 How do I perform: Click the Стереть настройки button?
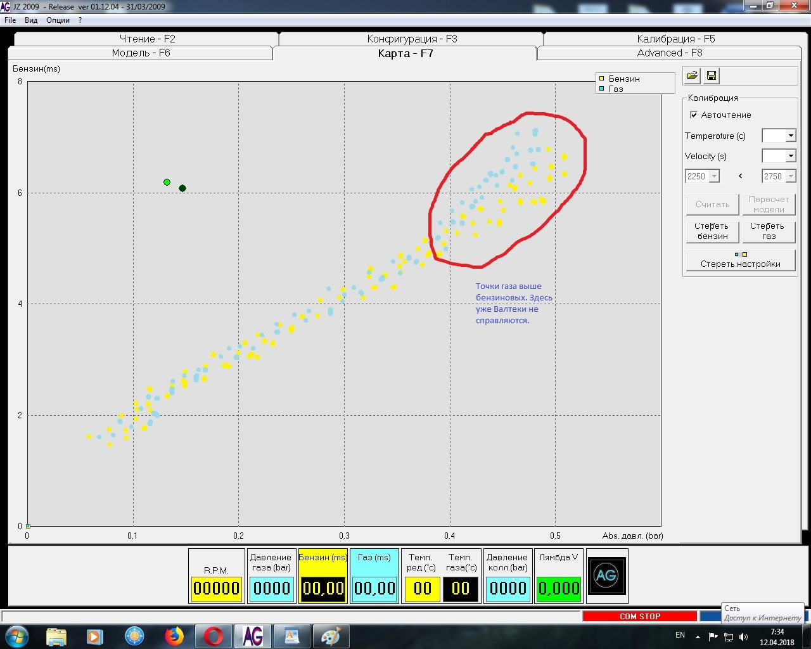coord(741,260)
